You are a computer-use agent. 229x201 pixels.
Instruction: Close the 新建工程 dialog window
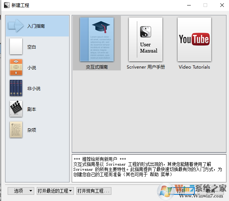point(222,5)
